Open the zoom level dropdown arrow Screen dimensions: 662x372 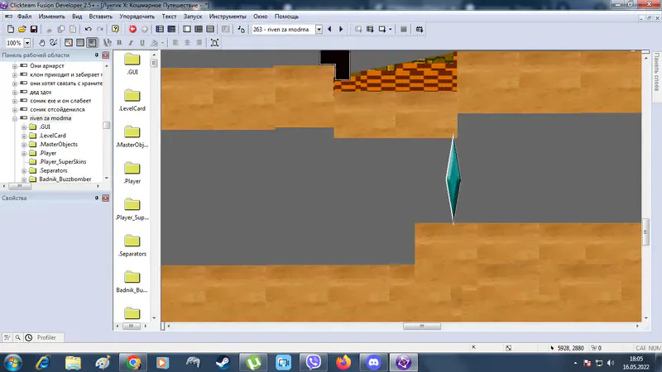coord(27,43)
